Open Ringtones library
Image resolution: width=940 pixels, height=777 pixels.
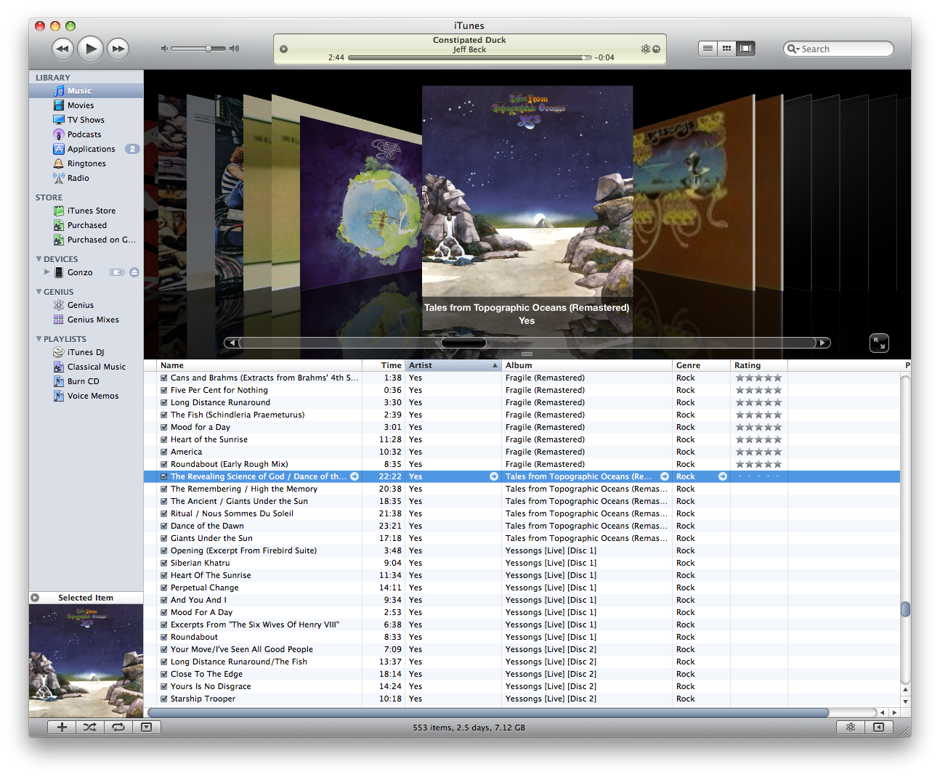pyautogui.click(x=86, y=163)
